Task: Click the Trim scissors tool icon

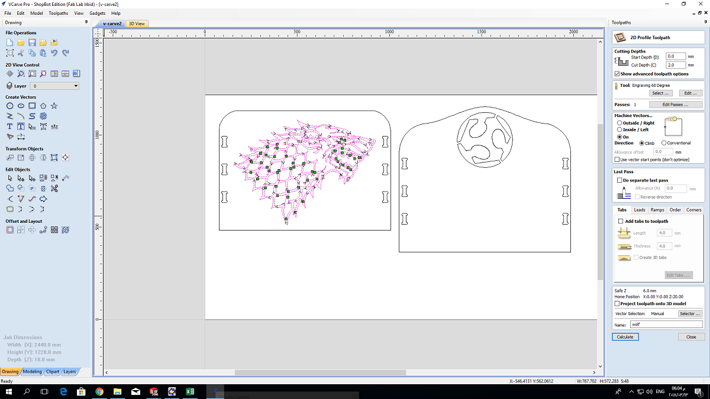Action: [x=54, y=189]
